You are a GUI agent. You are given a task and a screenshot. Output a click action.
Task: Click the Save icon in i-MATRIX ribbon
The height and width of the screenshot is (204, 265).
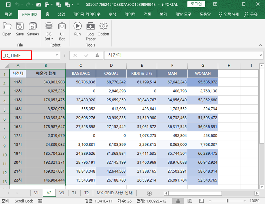[x=20, y=29]
